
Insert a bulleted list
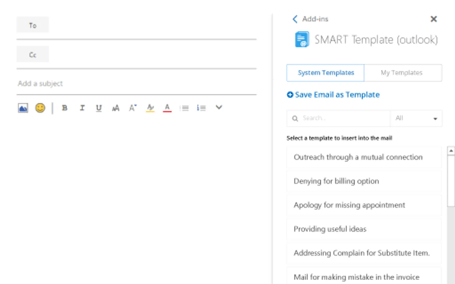(x=184, y=108)
